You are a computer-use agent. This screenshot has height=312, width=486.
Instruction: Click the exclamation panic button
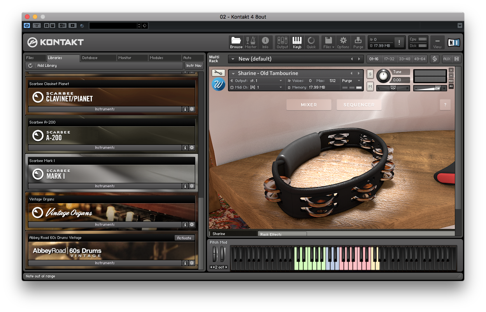(x=399, y=42)
